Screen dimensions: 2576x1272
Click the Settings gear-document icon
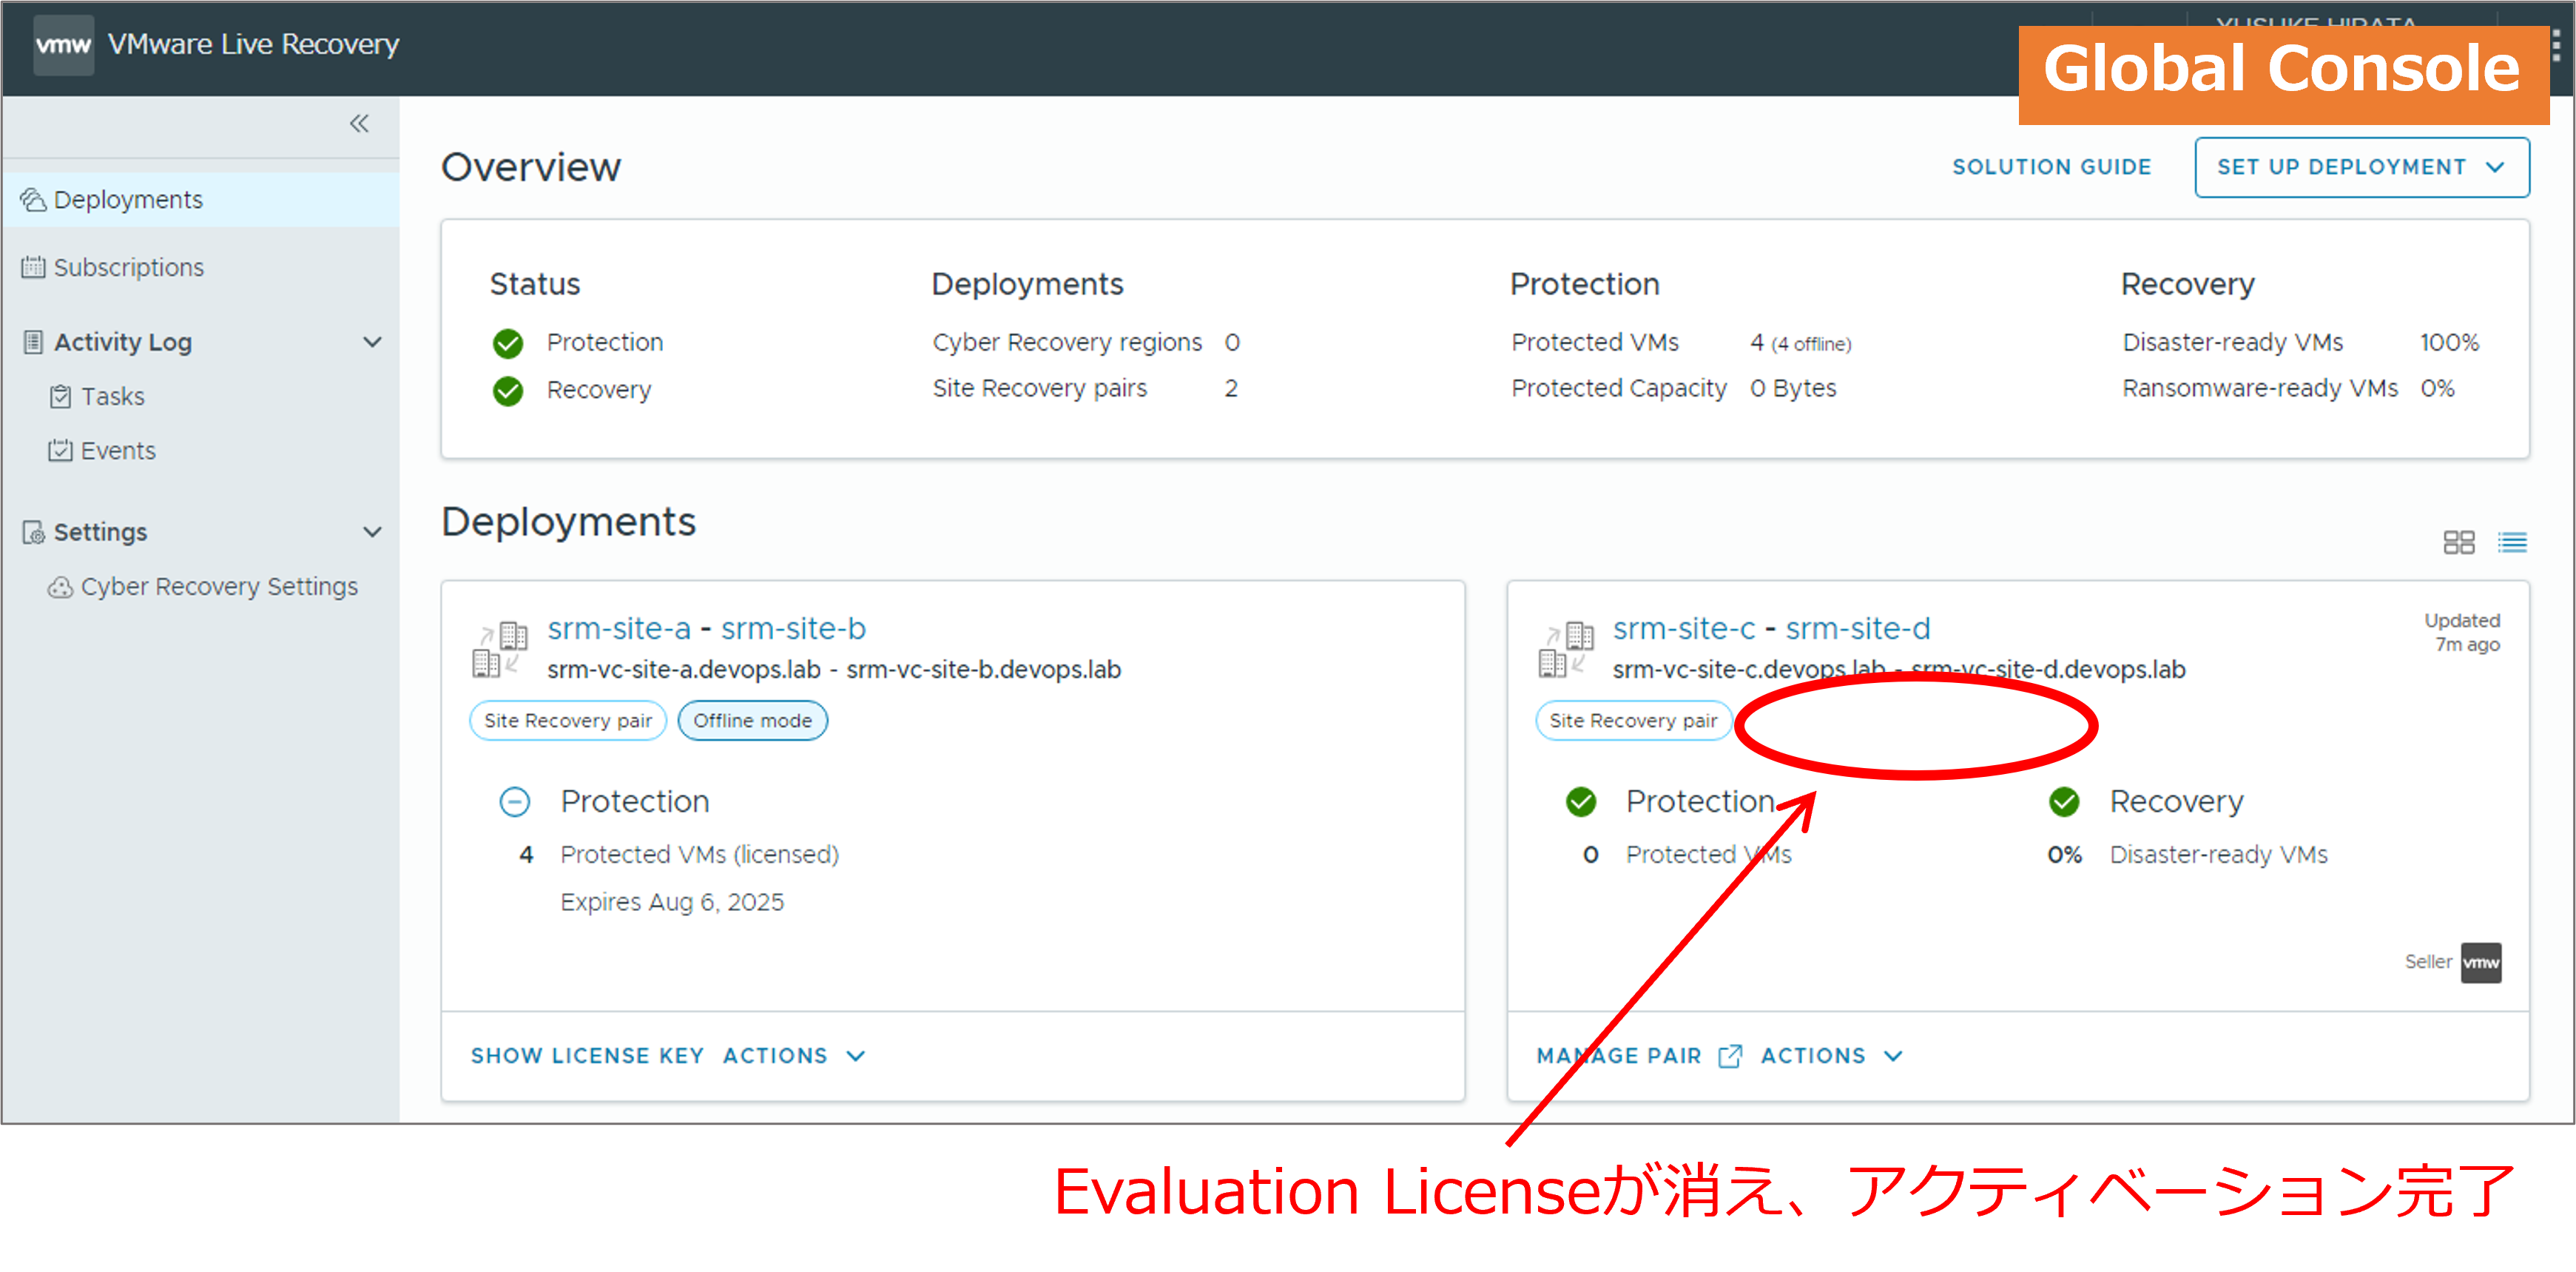coord(33,532)
